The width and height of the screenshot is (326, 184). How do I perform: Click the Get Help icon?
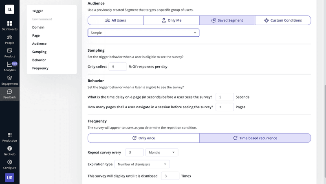point(9,148)
